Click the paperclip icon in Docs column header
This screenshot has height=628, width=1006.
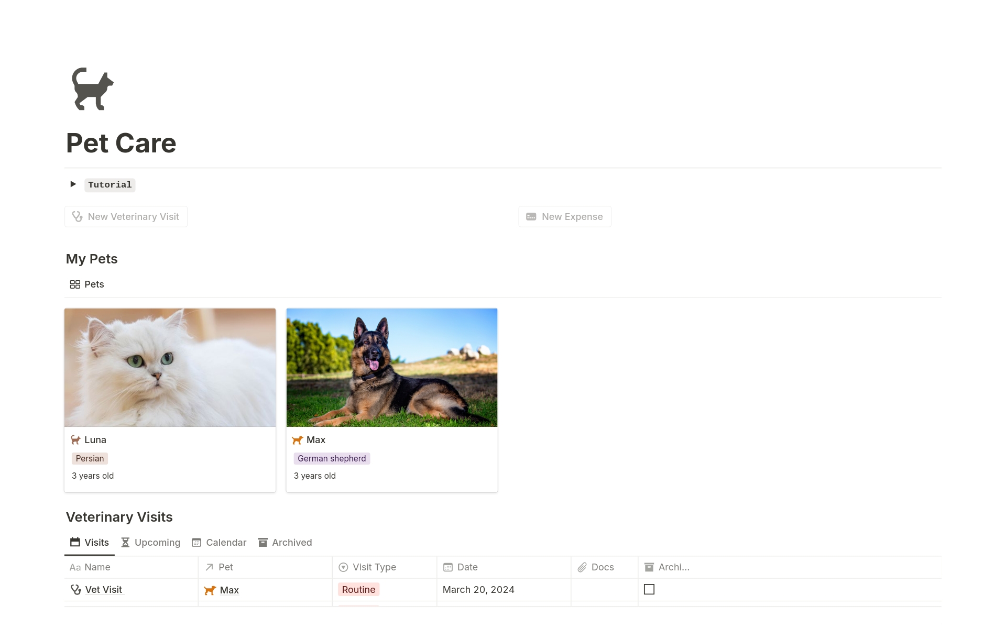click(x=582, y=567)
